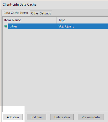The image size is (108, 122).
Task: Click the green icon beside cities
Action: point(6,26)
